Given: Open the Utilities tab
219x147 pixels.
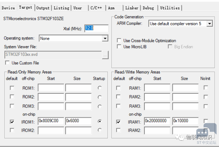Looking at the screenshot, I should tap(170, 8).
